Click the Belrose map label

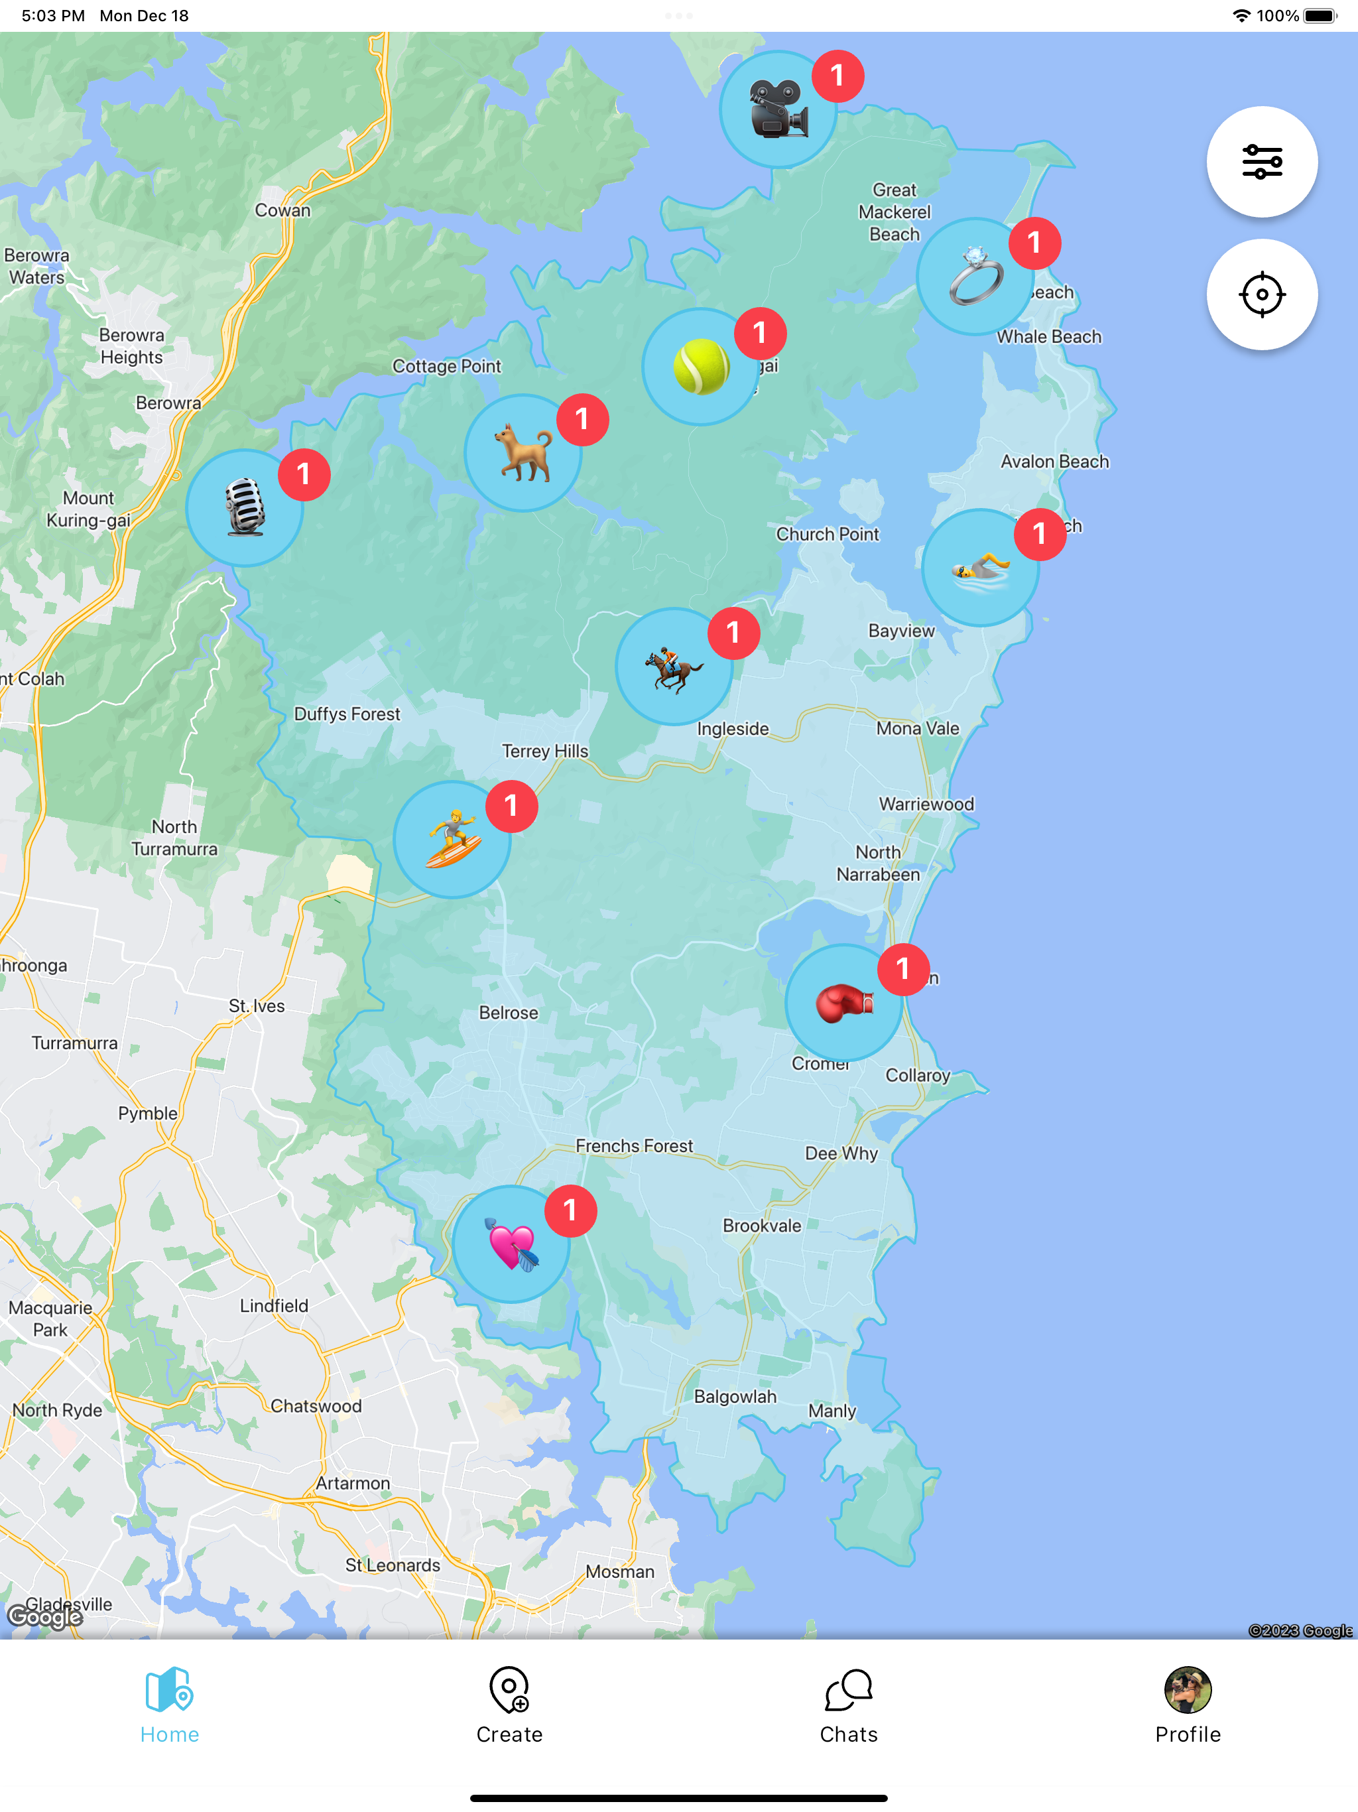pyautogui.click(x=509, y=1013)
